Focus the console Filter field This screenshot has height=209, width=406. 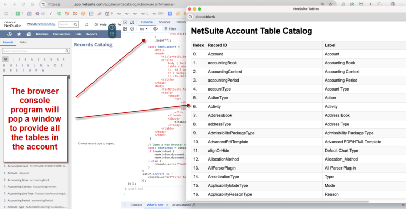pos(173,29)
